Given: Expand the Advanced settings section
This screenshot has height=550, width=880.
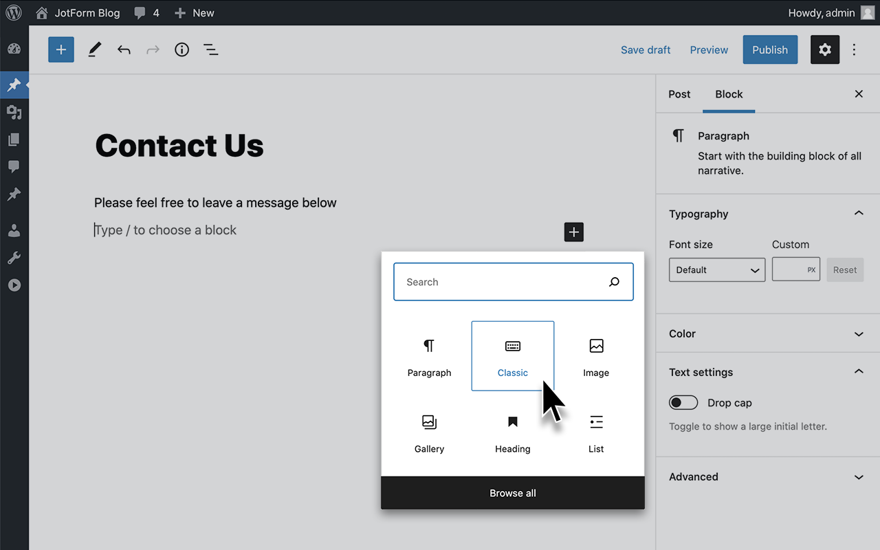Looking at the screenshot, I should [767, 476].
